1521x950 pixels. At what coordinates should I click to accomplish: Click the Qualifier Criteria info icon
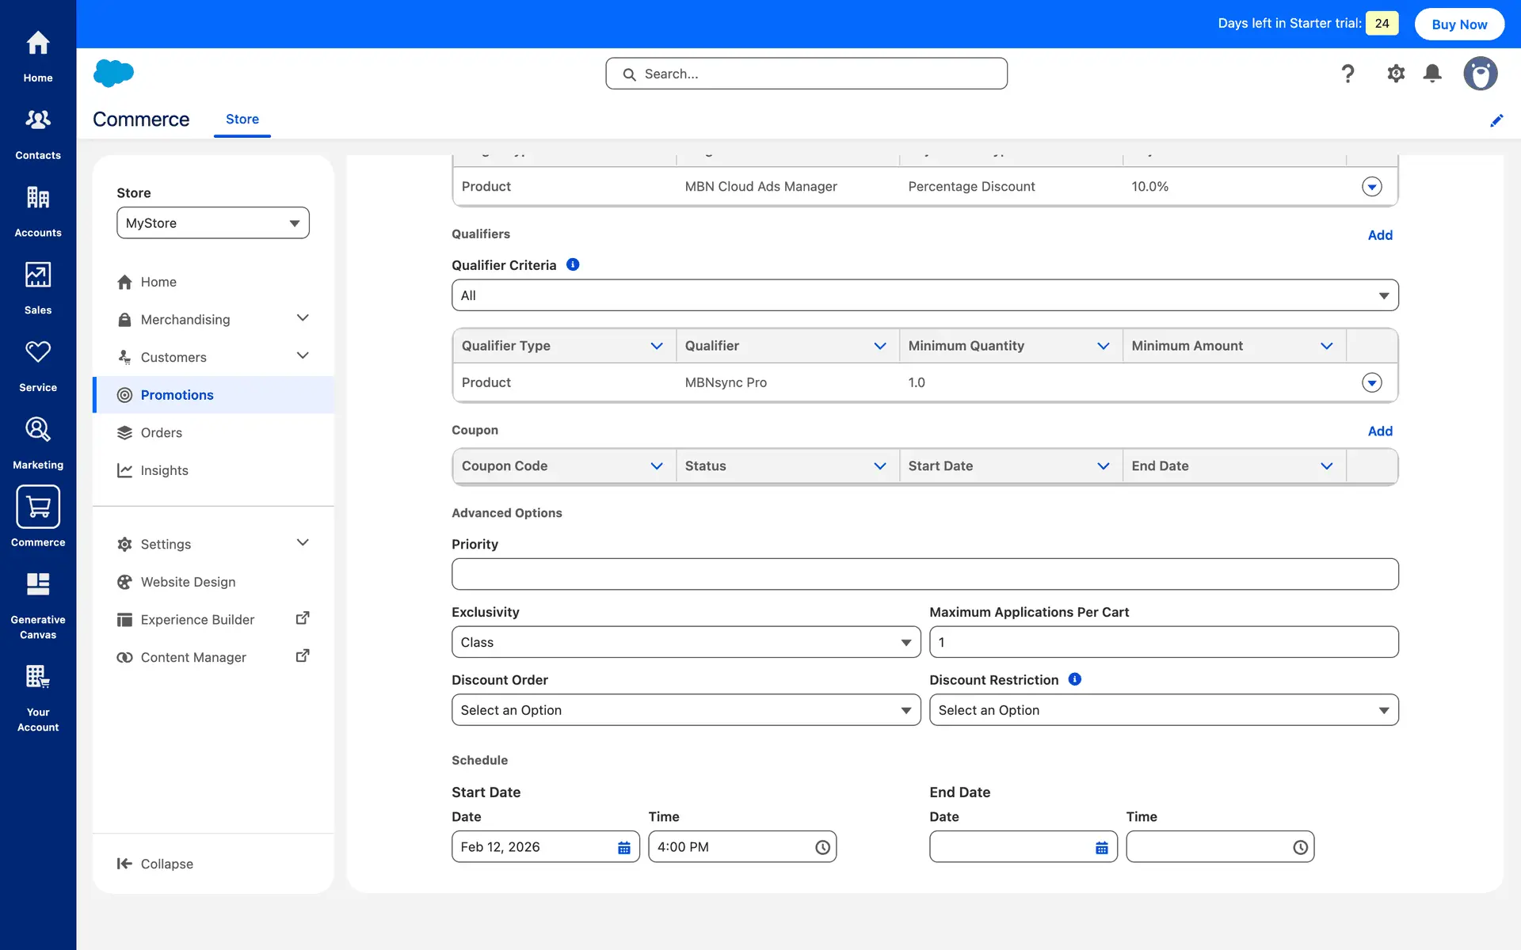click(573, 264)
